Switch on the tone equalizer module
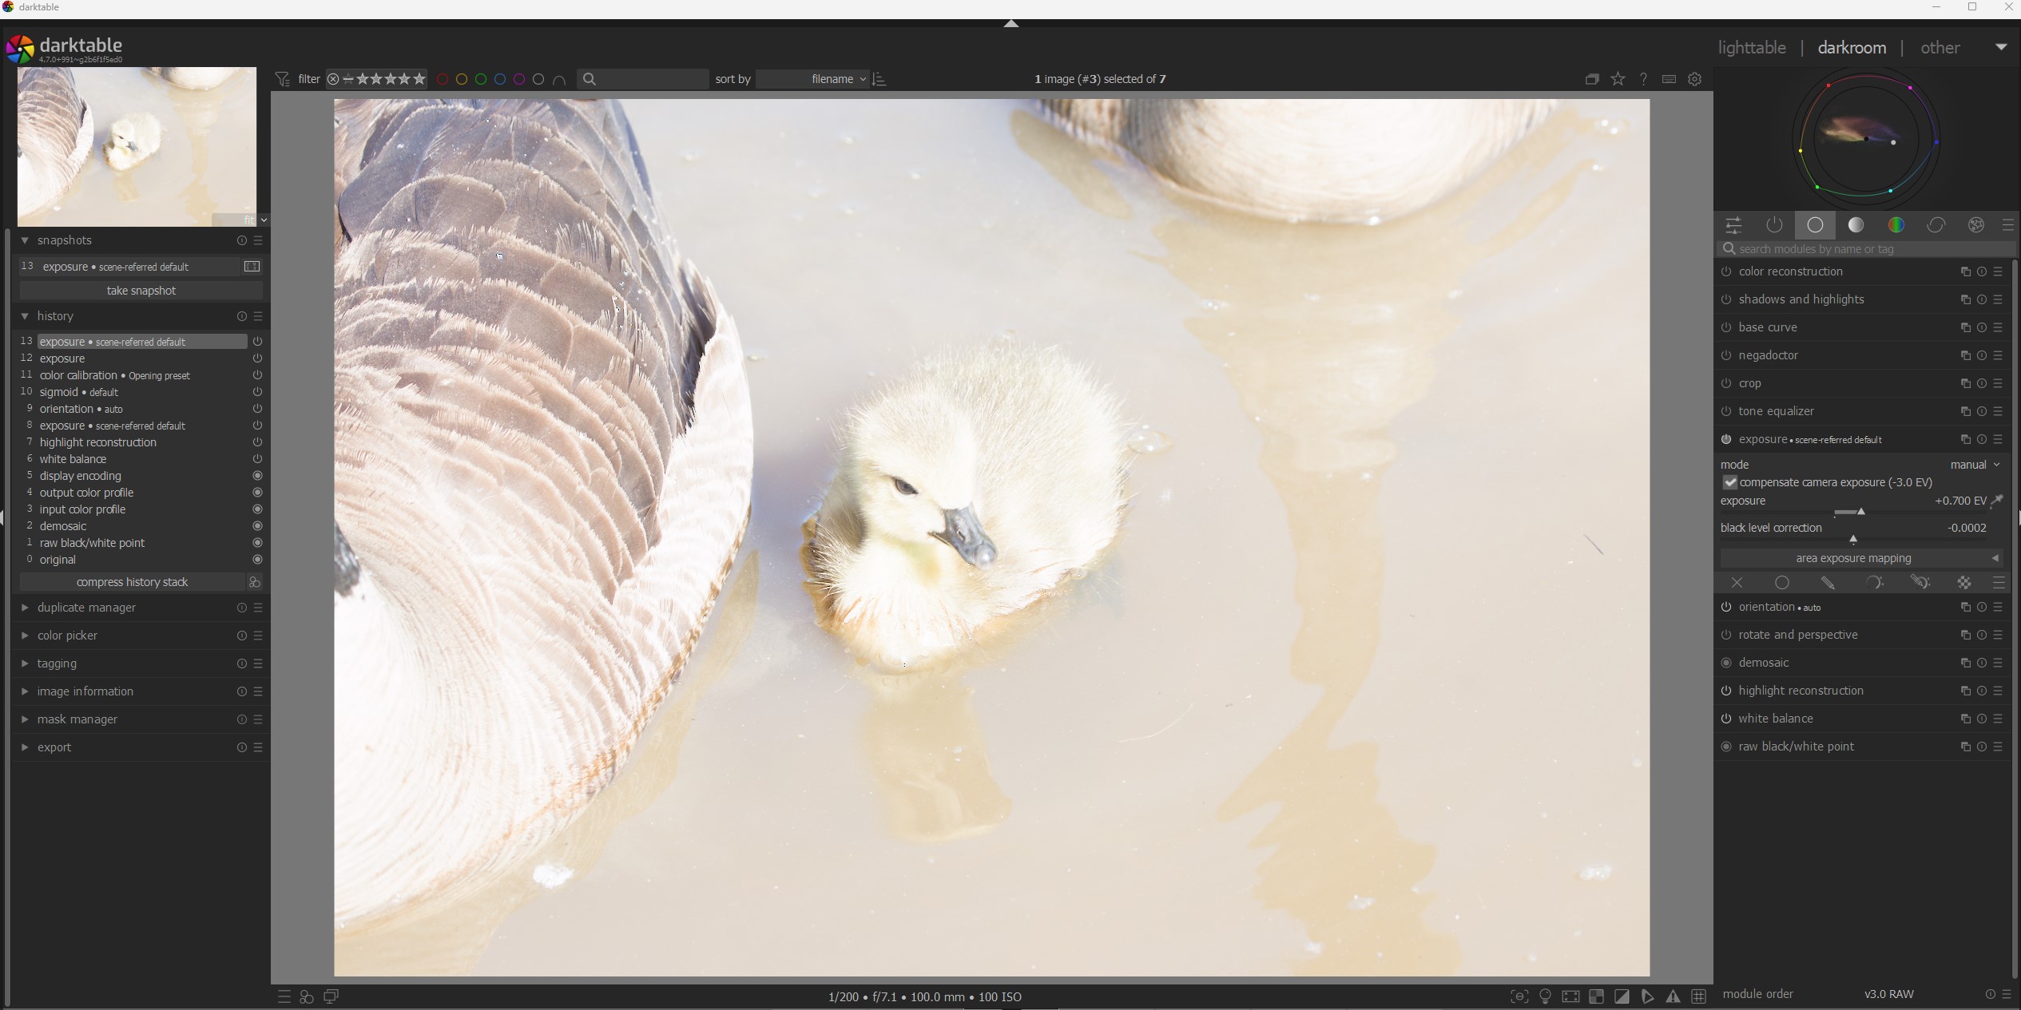This screenshot has width=2021, height=1010. tap(1726, 412)
